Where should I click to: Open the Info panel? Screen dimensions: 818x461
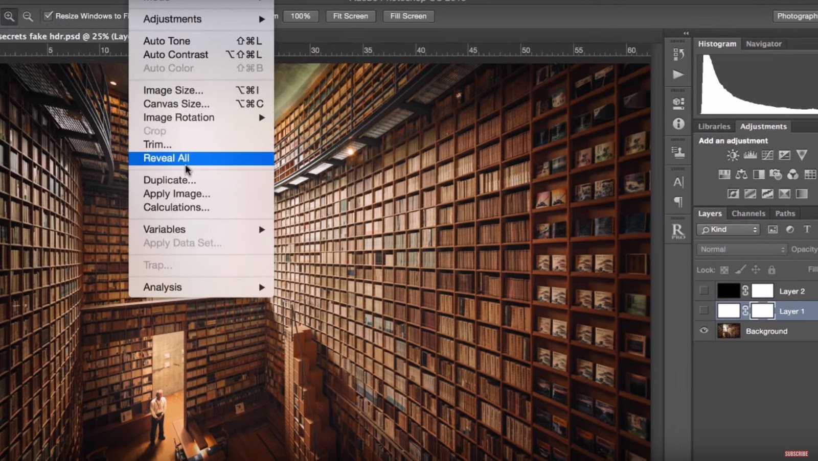click(x=678, y=124)
